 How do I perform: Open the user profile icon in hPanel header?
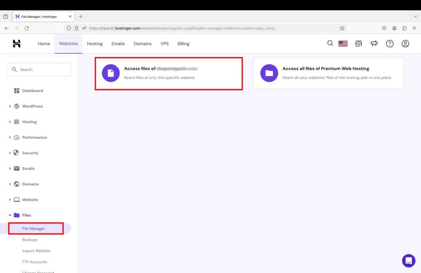(405, 44)
